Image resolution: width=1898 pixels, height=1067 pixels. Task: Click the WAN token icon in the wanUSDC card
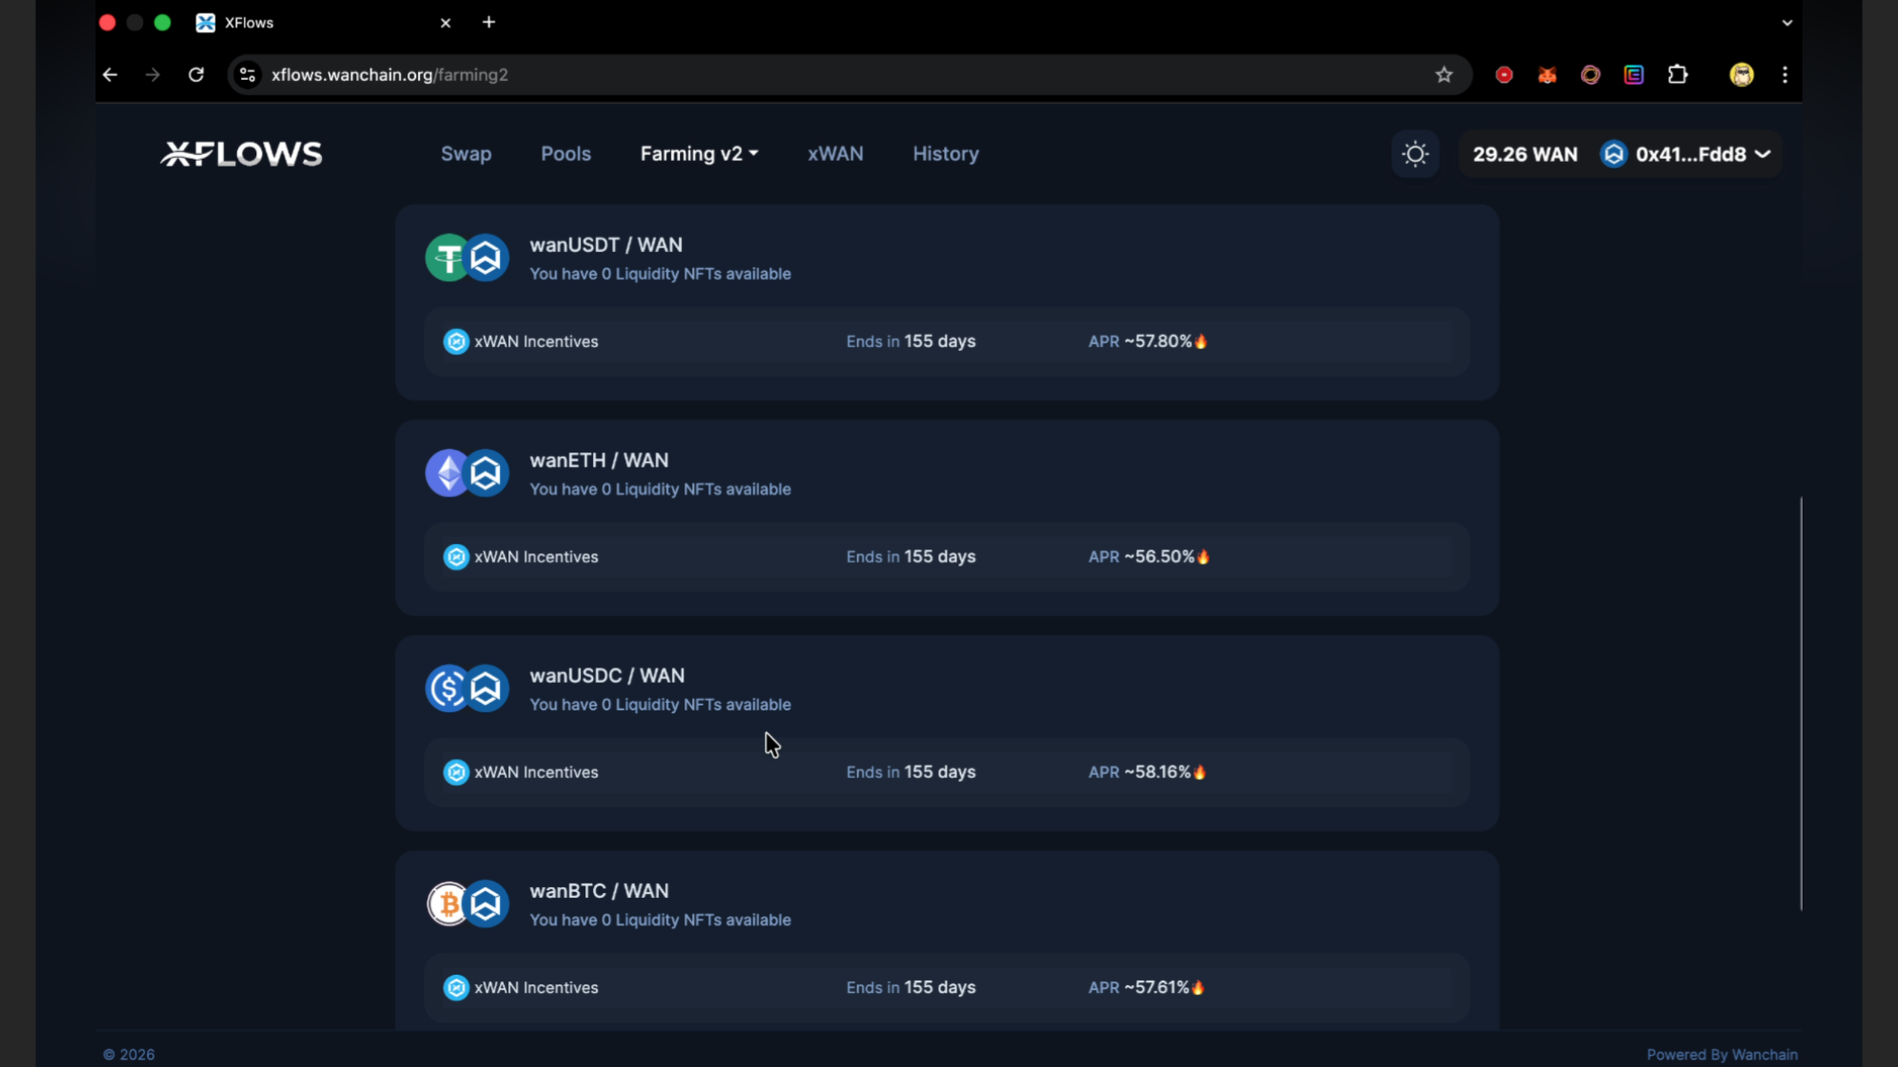pos(486,688)
